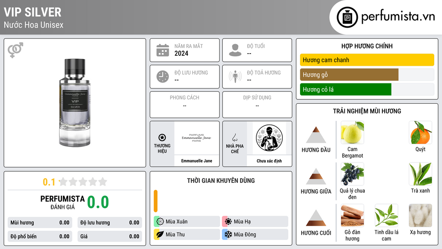Click the Mùi hương 0.00 score row

click(40, 223)
